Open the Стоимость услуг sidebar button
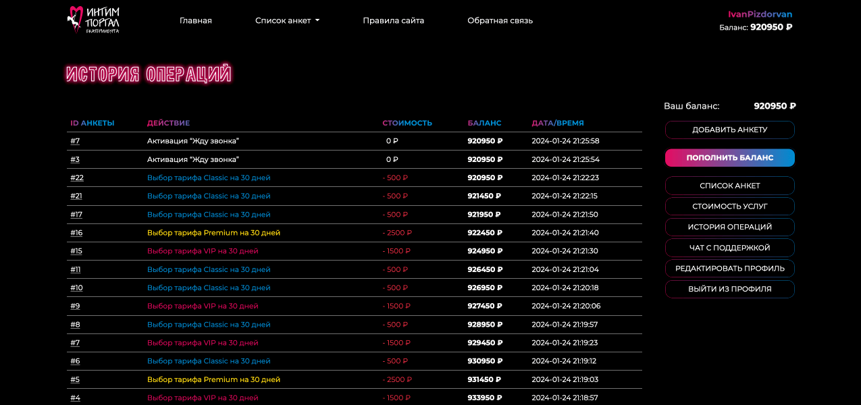This screenshot has width=861, height=405. point(729,207)
